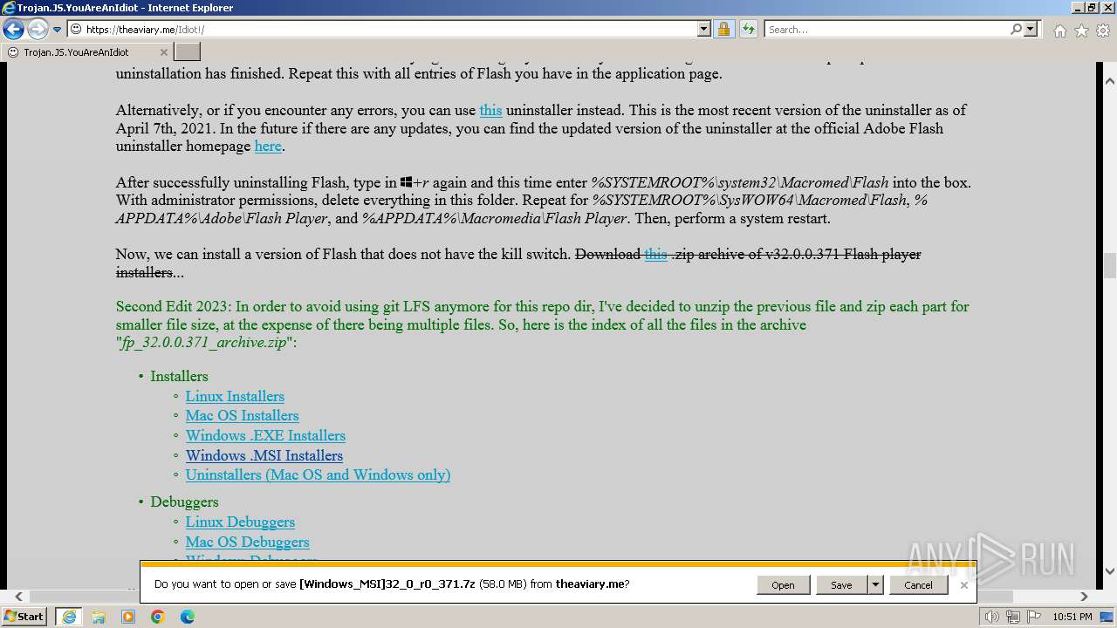Click the horizontal scrollbar left arrow
The width and height of the screenshot is (1117, 628).
click(x=17, y=597)
